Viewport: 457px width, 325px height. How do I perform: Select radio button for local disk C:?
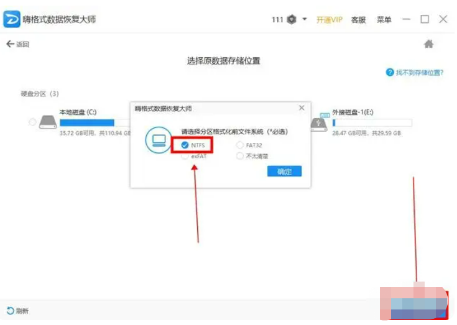pos(32,122)
